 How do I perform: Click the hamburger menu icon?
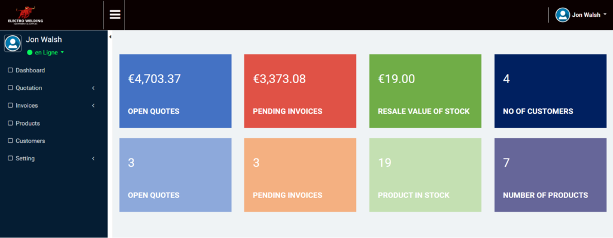115,15
